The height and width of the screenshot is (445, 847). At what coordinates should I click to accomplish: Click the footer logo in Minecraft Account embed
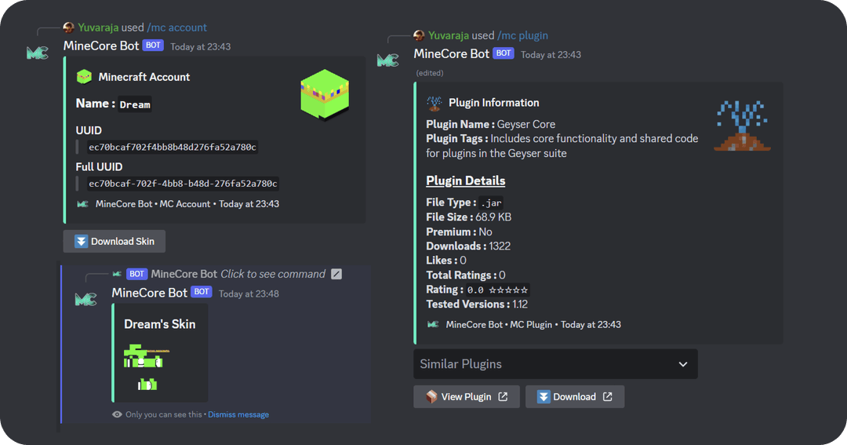tap(82, 204)
